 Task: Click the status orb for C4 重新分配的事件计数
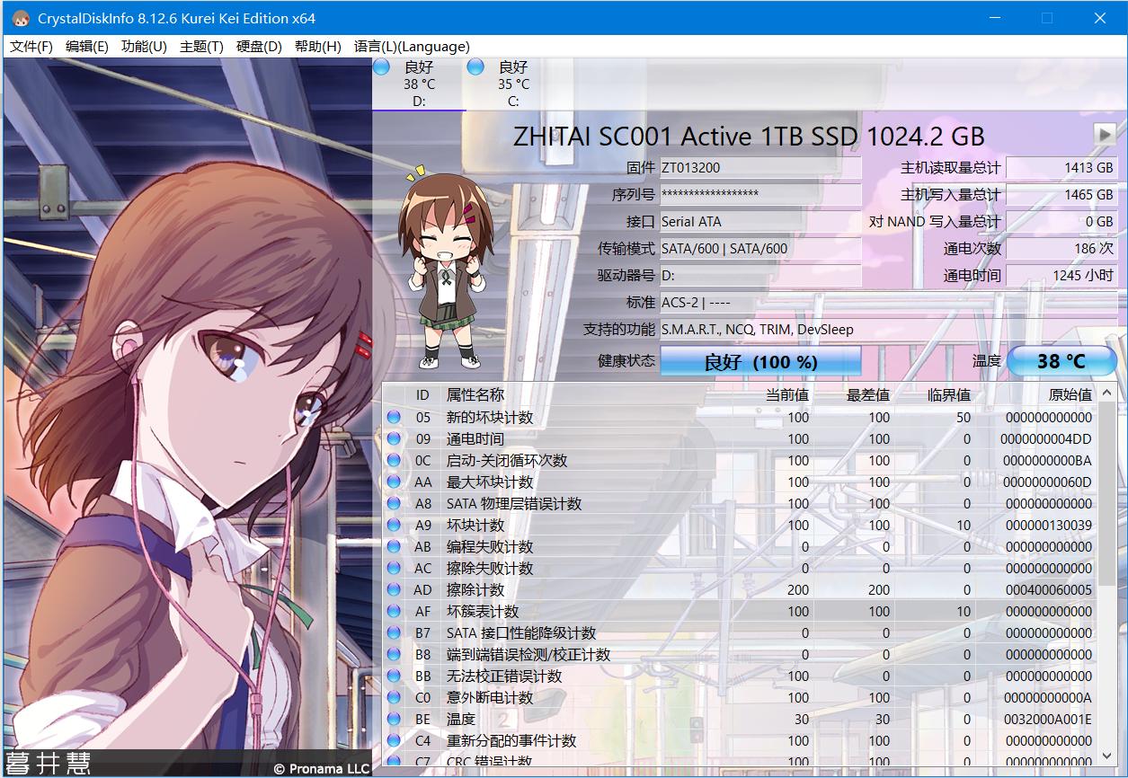(x=394, y=740)
